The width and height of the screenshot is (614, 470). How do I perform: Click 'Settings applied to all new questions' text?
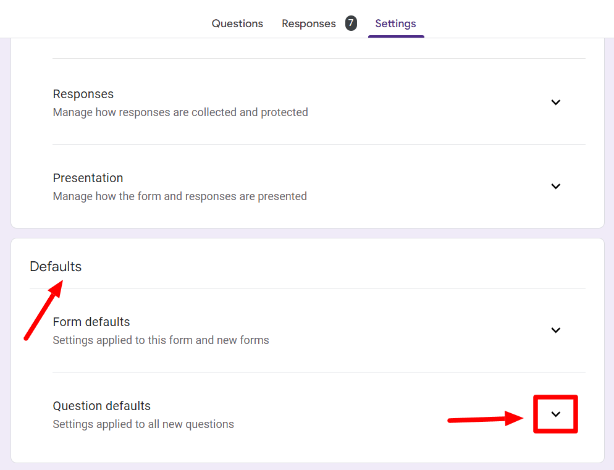click(x=143, y=424)
